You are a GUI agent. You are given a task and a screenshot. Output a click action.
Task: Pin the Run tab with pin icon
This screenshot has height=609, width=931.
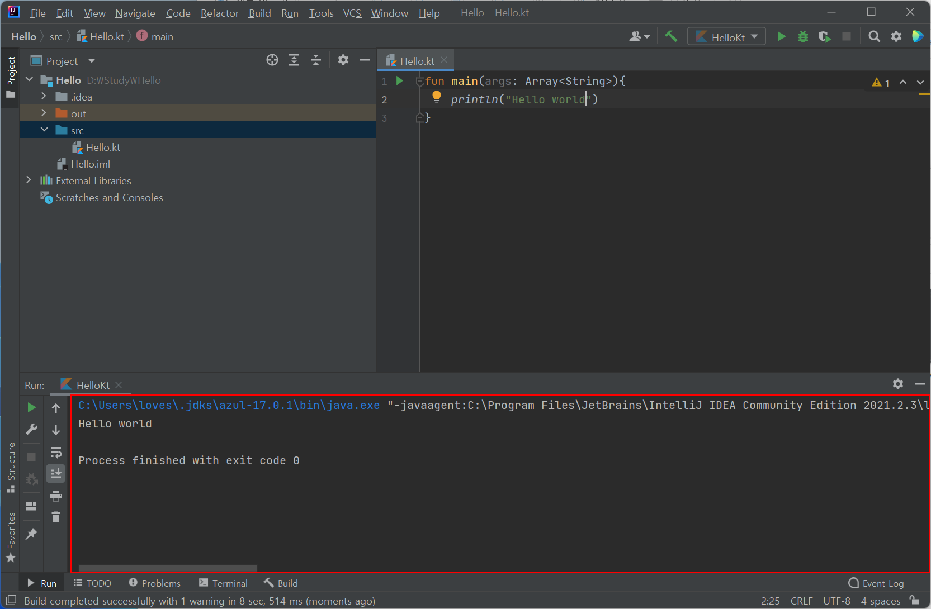(31, 534)
